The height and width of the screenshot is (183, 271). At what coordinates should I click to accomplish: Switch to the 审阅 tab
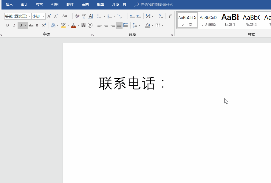(x=85, y=4)
